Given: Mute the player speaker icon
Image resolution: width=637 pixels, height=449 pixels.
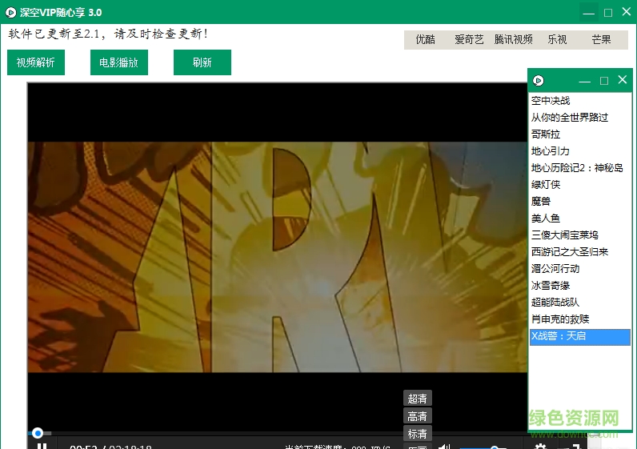Looking at the screenshot, I should pos(444,446).
